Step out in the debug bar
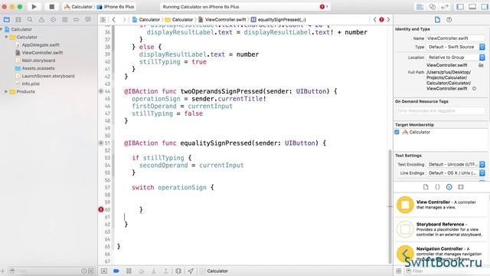 coord(166,271)
